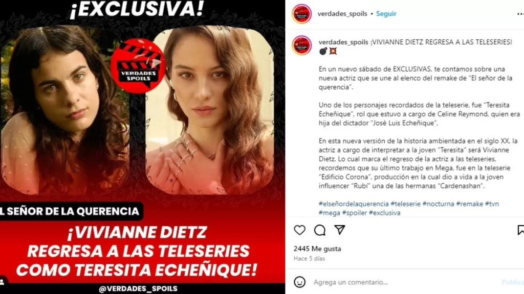
Task: Open the verdades_spoils avatar in the header
Action: coord(301,14)
